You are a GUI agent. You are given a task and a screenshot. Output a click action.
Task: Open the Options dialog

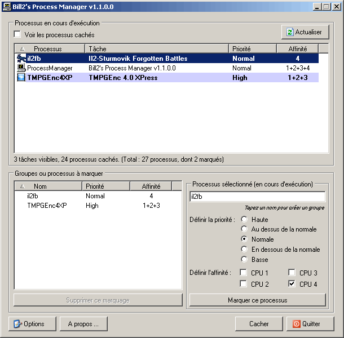[x=32, y=324]
